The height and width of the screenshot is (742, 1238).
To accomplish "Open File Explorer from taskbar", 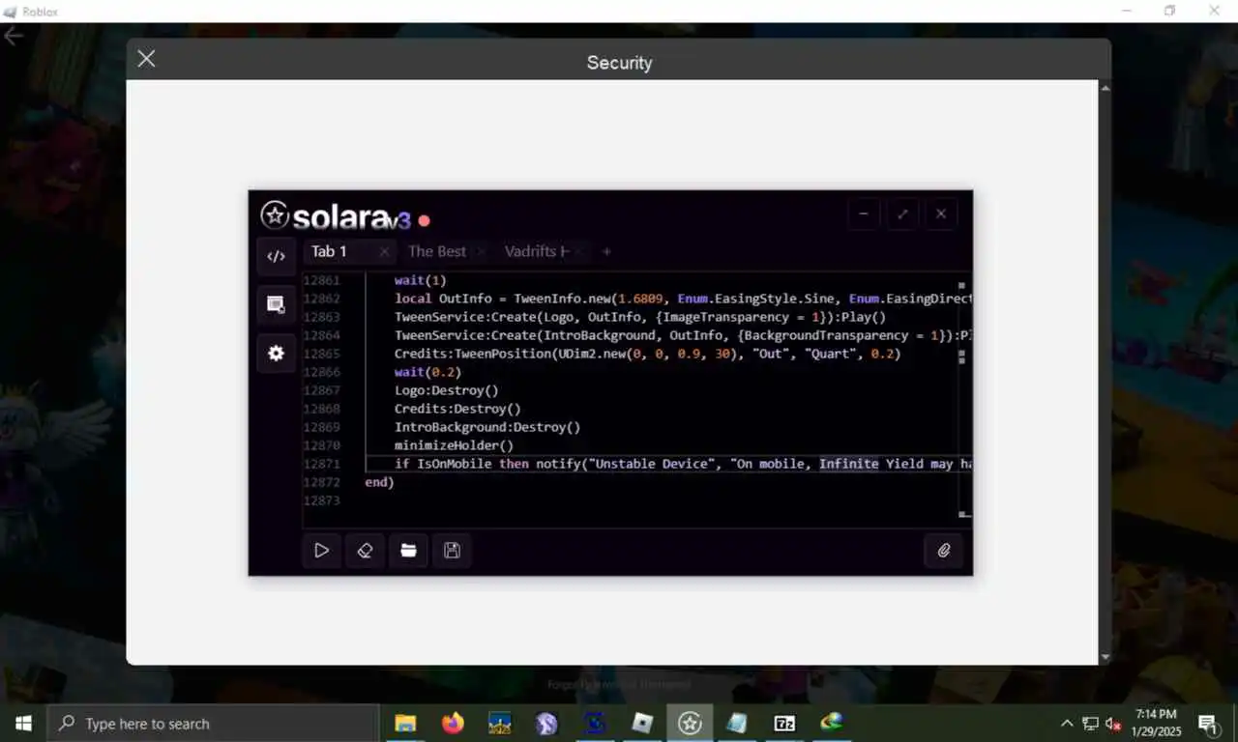I will pos(406,724).
